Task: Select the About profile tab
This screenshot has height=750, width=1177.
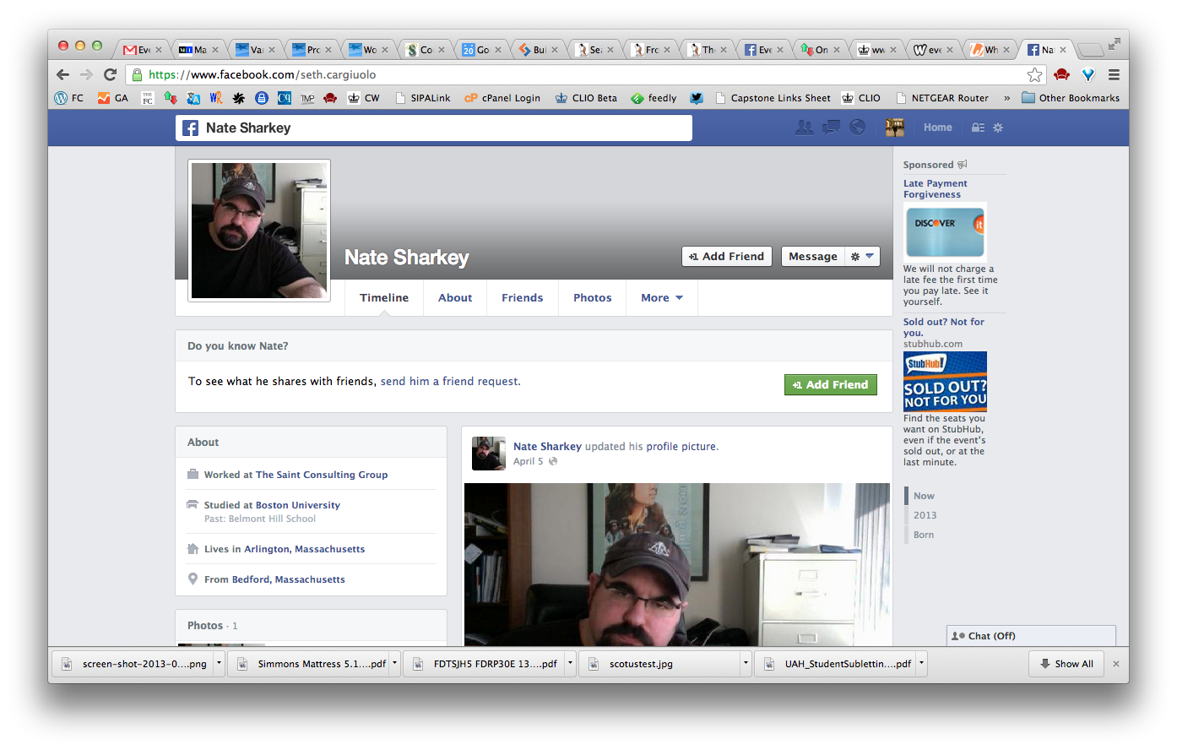Action: point(455,298)
